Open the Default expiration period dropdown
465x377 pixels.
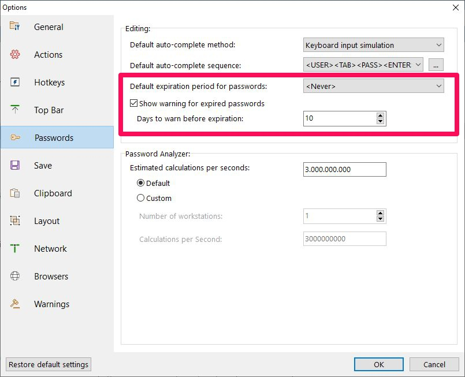click(x=373, y=86)
